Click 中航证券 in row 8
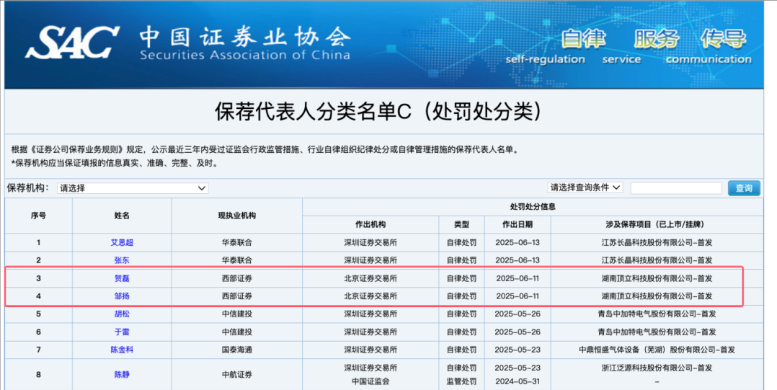This screenshot has height=390, width=777. point(237,375)
